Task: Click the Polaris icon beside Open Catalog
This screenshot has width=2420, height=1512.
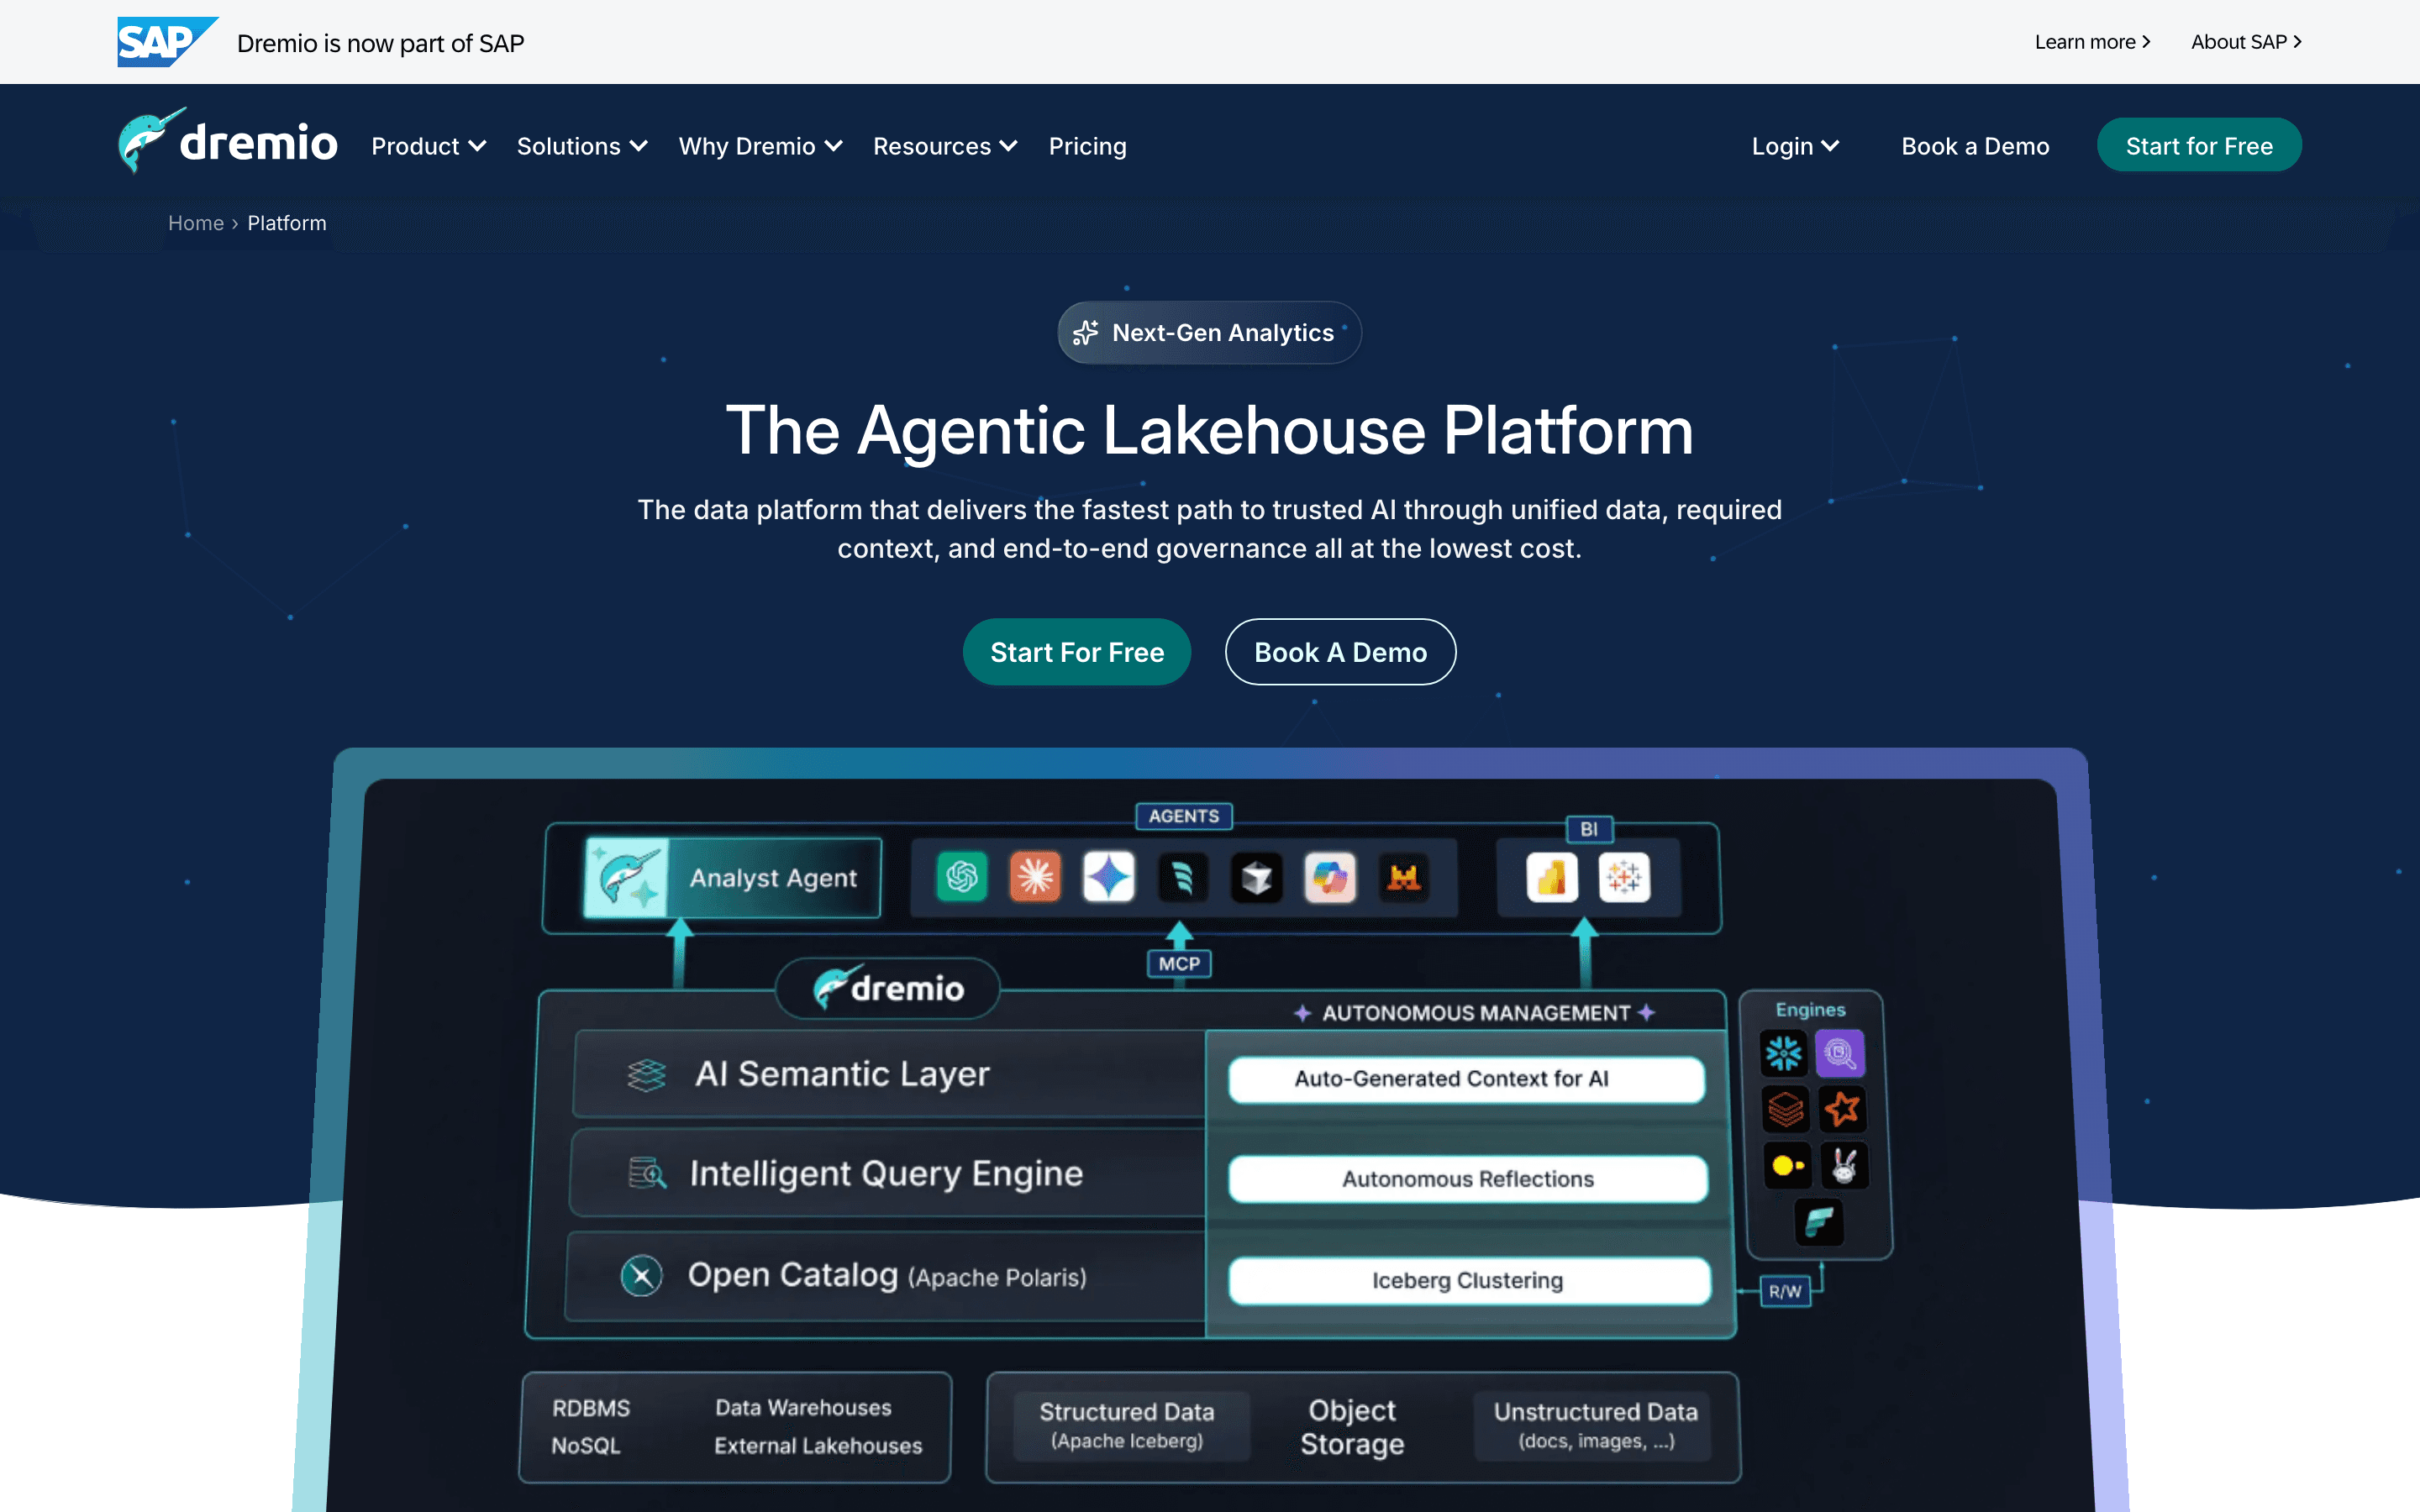Action: pos(642,1275)
